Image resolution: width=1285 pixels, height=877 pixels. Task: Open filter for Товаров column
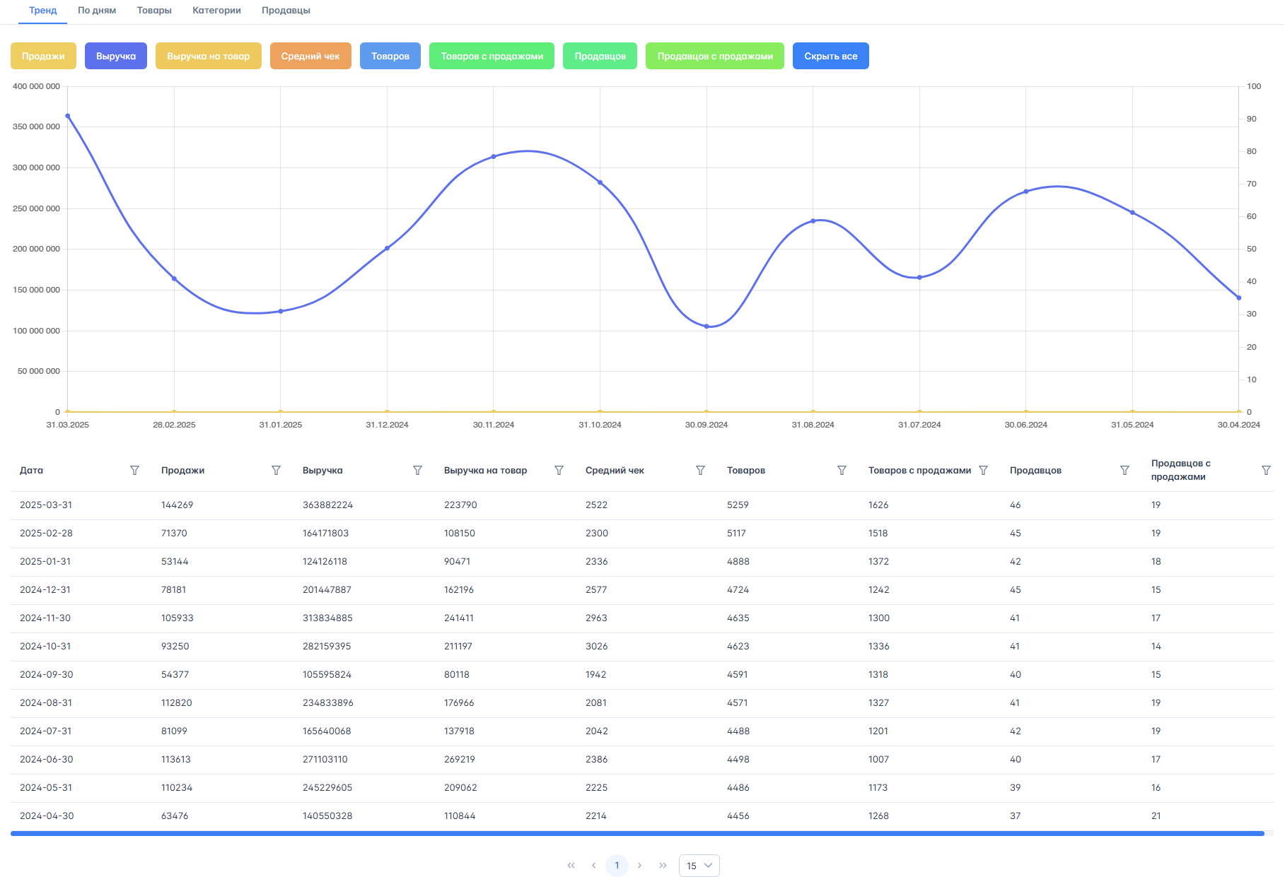[x=842, y=471]
